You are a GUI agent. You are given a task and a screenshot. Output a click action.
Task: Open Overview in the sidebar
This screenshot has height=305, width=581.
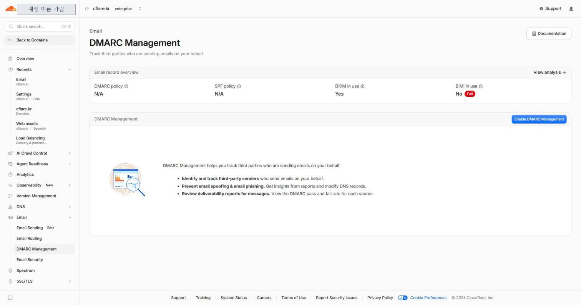click(x=40, y=59)
